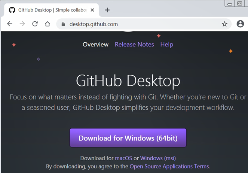Close the GitHub Desktop tab

(92, 10)
